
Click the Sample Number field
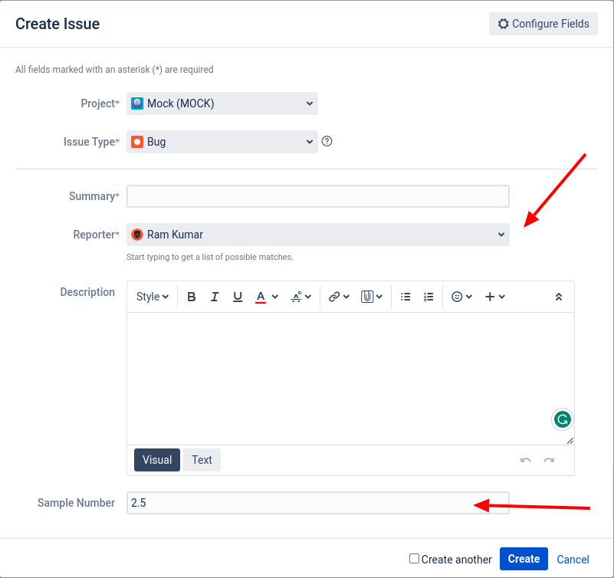[318, 503]
